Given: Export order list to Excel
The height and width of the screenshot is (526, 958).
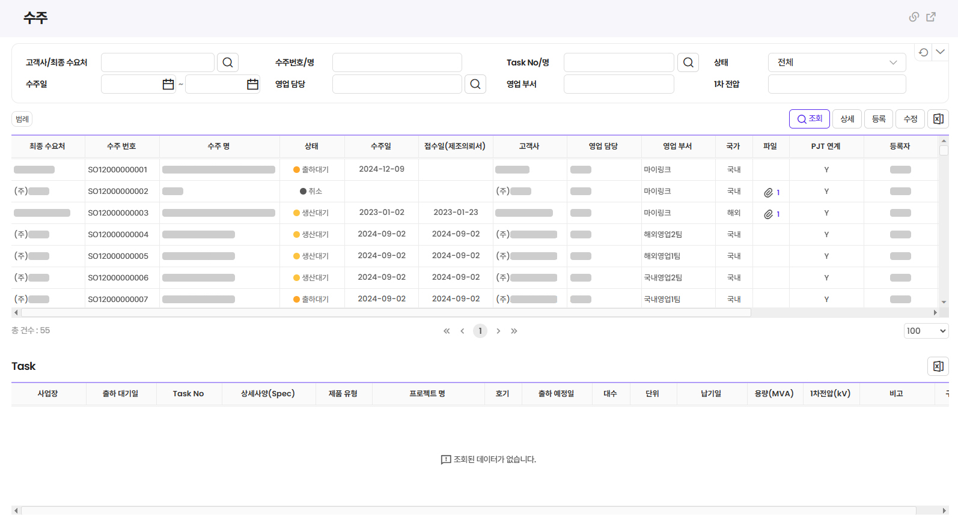Looking at the screenshot, I should click(938, 119).
